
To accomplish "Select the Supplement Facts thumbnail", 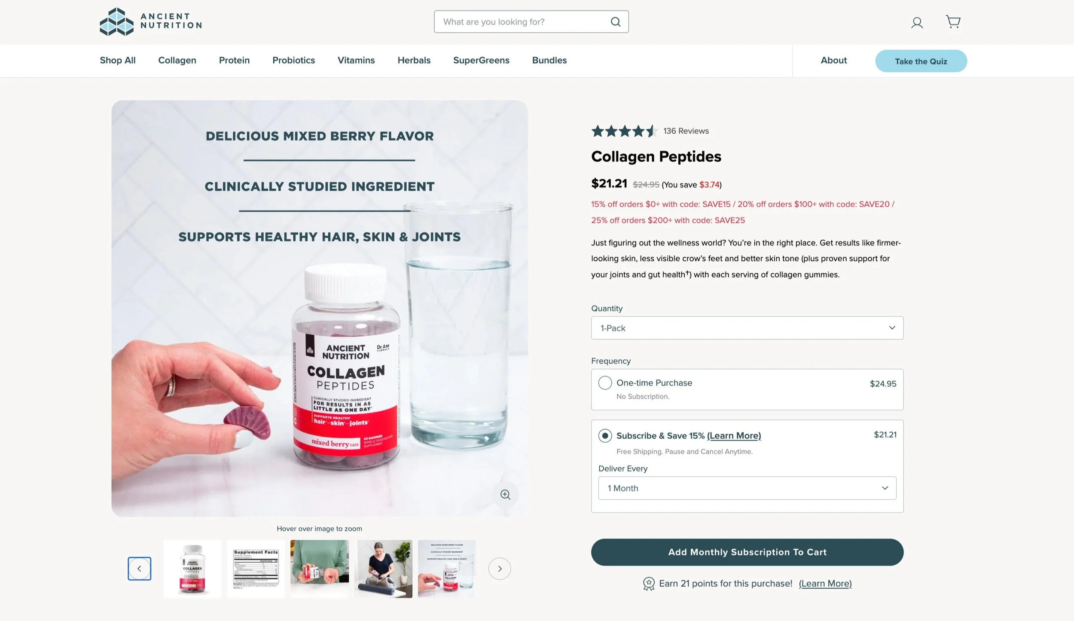I will [256, 569].
